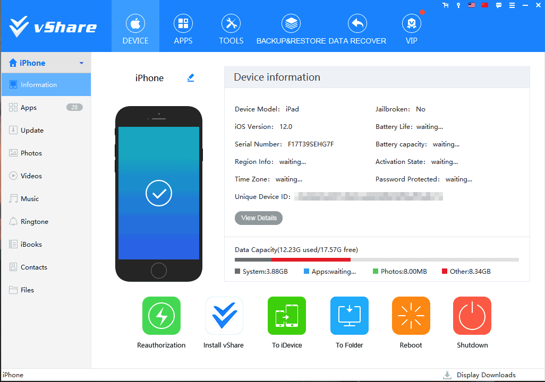
Task: Click the blue Apps legend swatch
Action: click(x=306, y=271)
